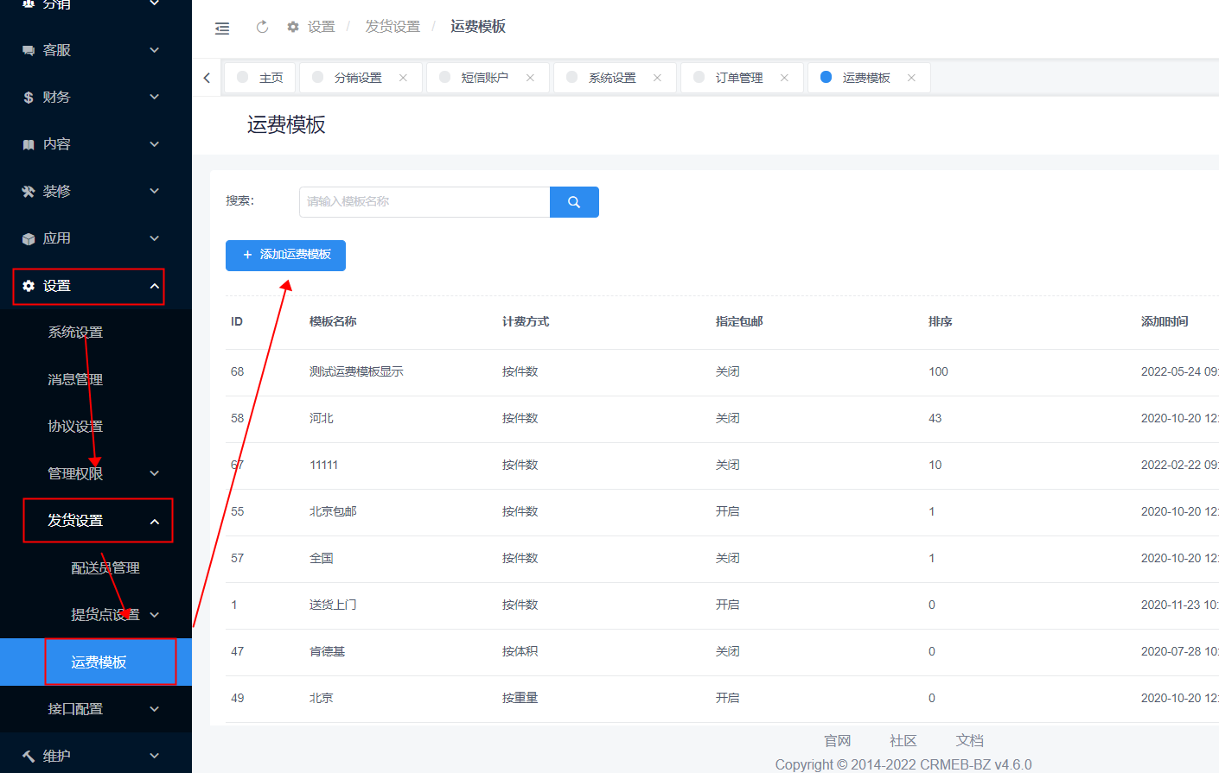Click the 应用 cube icon in sidebar
The height and width of the screenshot is (773, 1219).
coord(29,239)
